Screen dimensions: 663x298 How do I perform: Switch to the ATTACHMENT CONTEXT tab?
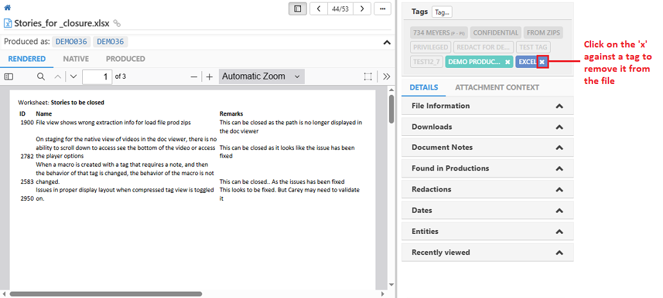coord(497,88)
